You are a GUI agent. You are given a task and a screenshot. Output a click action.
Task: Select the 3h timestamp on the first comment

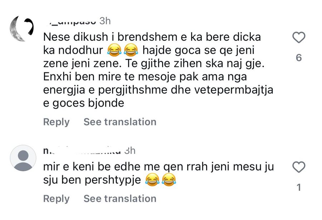click(104, 21)
